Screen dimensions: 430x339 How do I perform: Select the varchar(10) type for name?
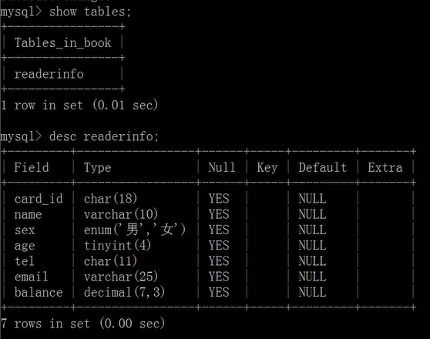coord(121,214)
